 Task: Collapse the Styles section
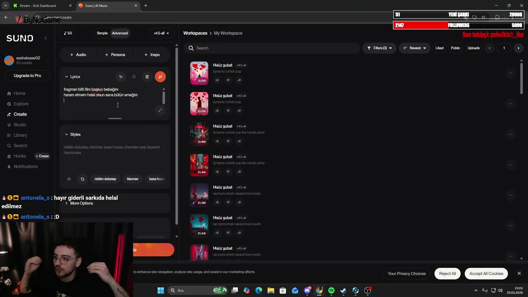pyautogui.click(x=73, y=134)
